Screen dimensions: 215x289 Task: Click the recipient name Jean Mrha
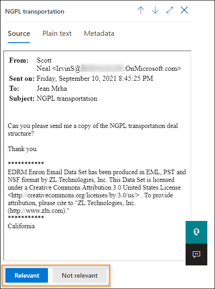point(52,88)
